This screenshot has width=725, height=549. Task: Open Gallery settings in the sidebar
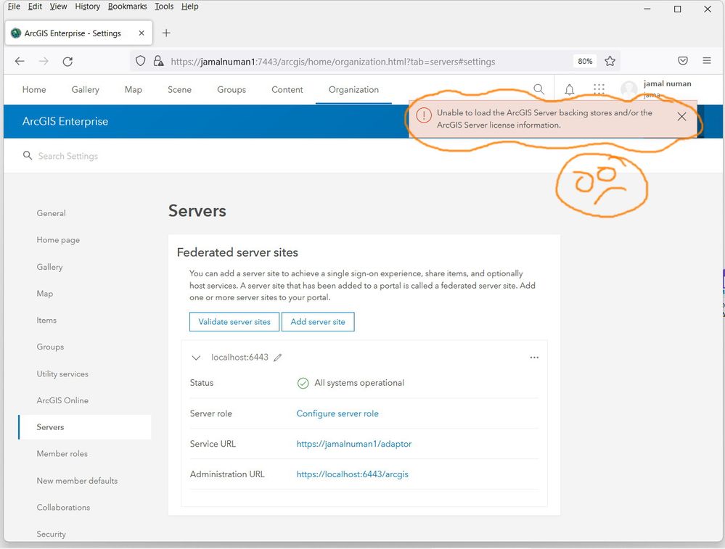pos(49,267)
